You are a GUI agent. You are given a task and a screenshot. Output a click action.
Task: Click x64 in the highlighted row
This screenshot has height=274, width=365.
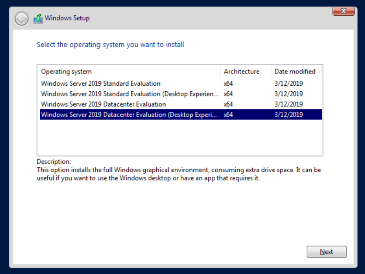[x=228, y=115]
